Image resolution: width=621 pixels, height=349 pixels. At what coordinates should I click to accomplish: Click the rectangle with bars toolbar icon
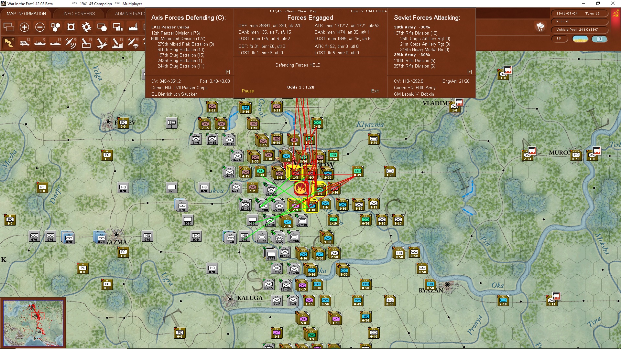click(x=117, y=27)
